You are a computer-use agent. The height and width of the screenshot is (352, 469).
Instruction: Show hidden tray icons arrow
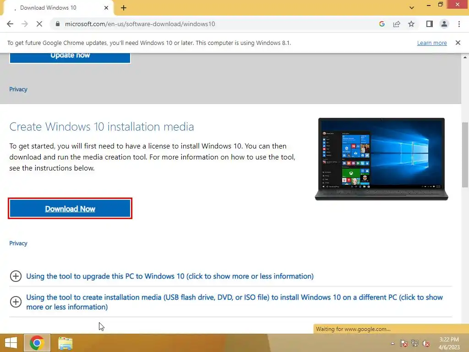tap(393, 343)
